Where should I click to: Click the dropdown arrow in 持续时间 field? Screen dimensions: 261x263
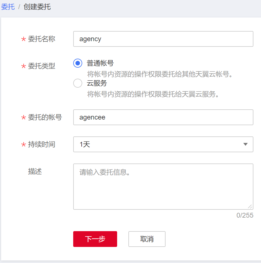click(x=245, y=144)
